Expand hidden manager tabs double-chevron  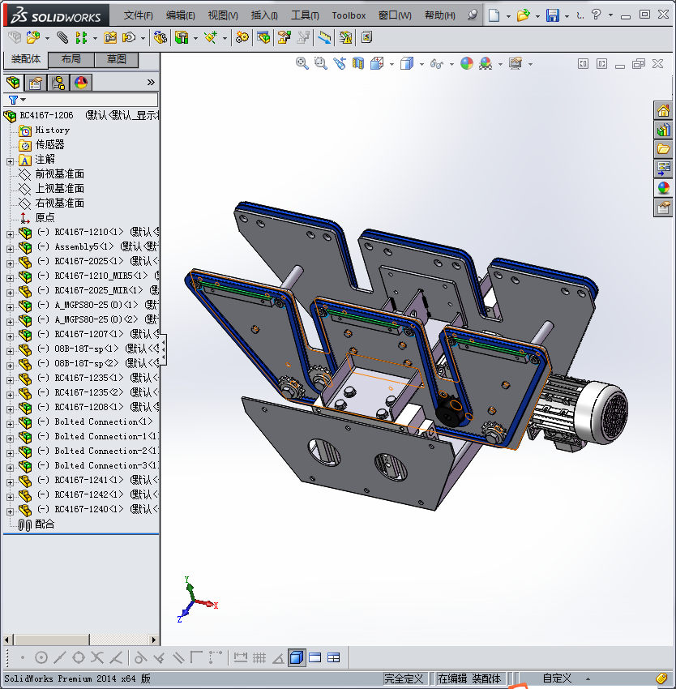coord(151,82)
